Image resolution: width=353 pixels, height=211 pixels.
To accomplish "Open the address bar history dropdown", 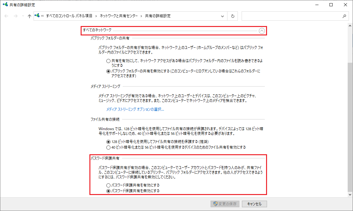I will tap(222, 16).
